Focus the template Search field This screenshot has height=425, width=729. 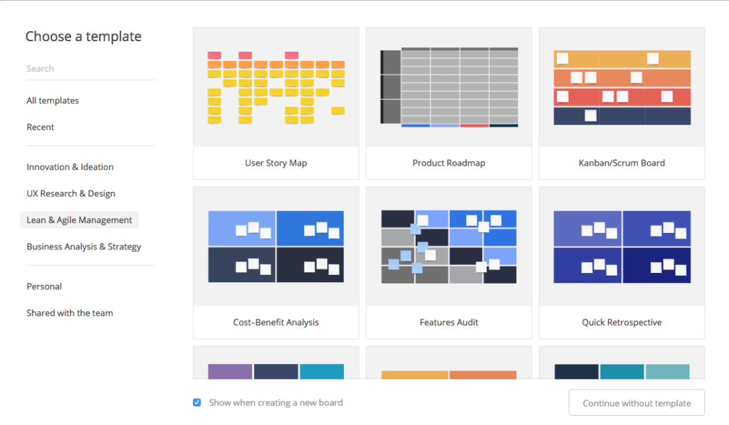[90, 69]
